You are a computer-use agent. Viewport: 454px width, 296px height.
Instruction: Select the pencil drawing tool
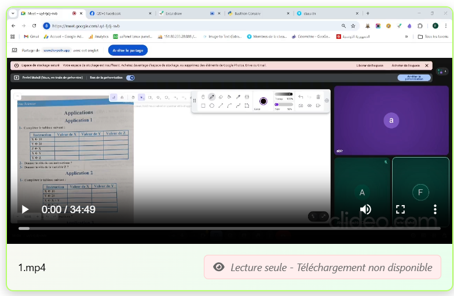click(212, 97)
